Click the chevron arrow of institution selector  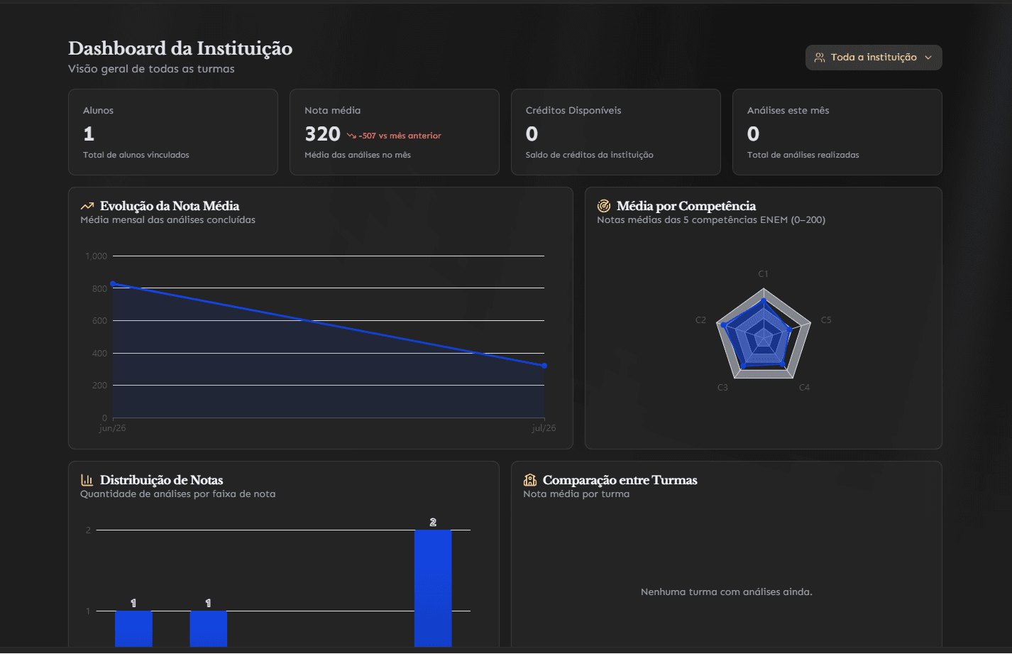point(928,58)
